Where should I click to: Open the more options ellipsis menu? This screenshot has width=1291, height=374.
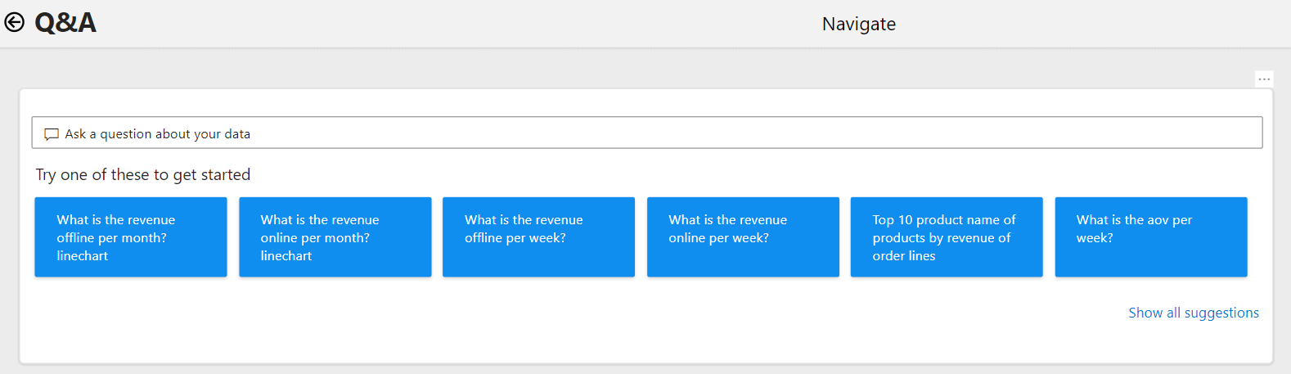tap(1264, 79)
